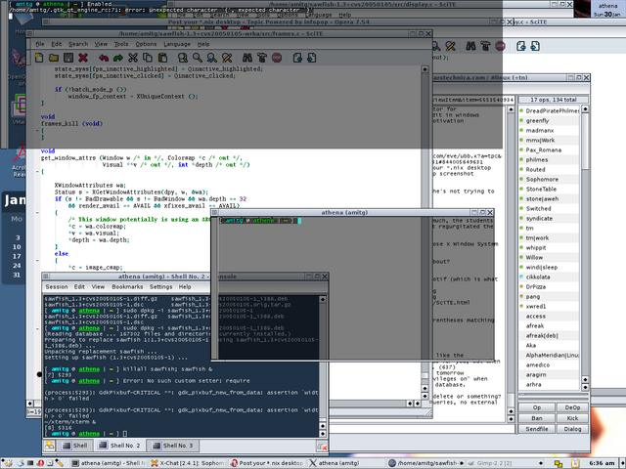Select user Sophomore in X-Chat list

[549, 180]
